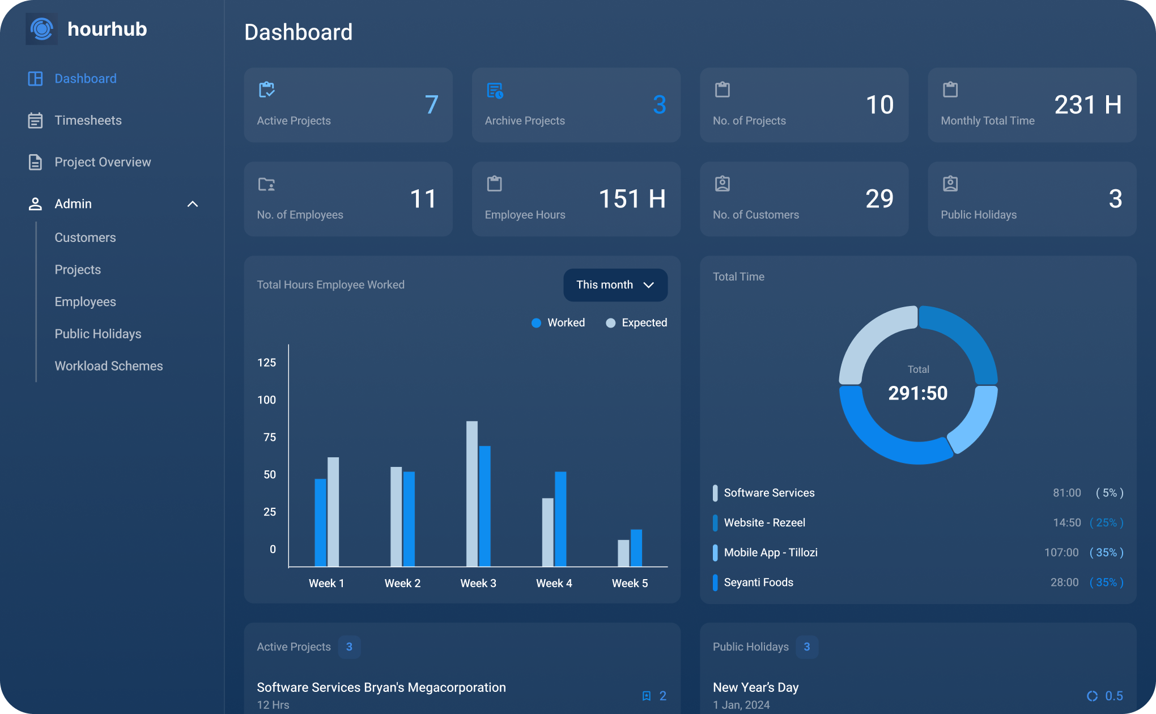Open the This month period dropdown
Screen dimensions: 1156x714
point(615,285)
